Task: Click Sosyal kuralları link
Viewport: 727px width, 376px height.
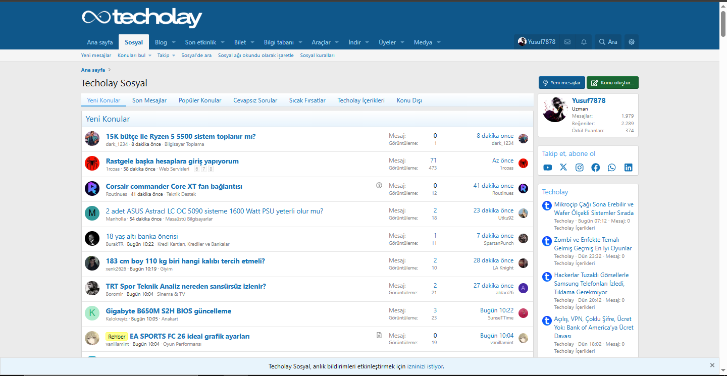Action: point(317,56)
